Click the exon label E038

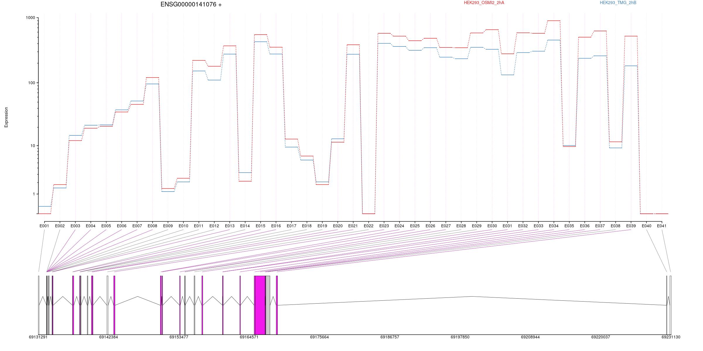point(615,226)
